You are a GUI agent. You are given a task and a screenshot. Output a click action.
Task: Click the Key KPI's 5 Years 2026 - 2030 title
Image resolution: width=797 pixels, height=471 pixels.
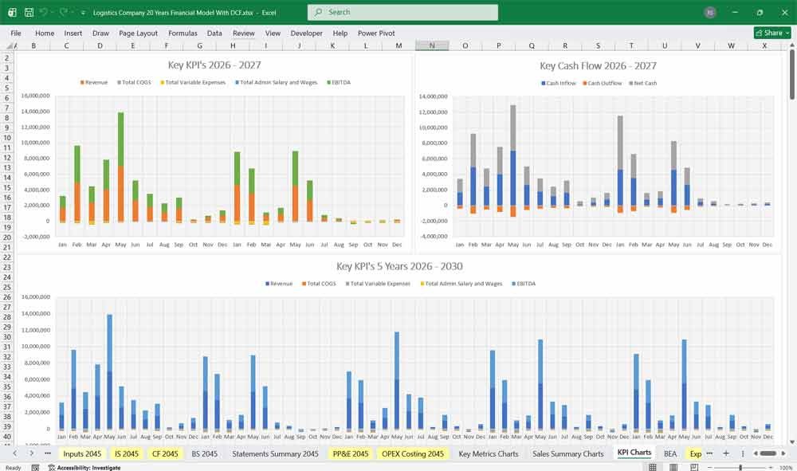click(x=399, y=266)
